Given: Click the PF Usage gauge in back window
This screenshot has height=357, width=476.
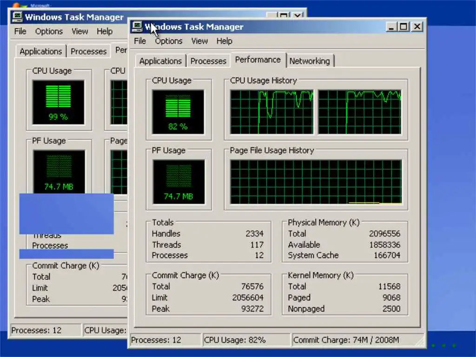Looking at the screenshot, I should 59,172.
